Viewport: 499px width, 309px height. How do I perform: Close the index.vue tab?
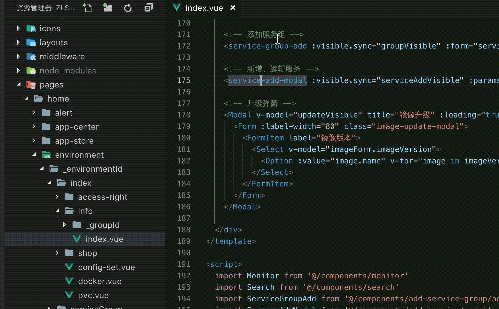click(x=233, y=8)
